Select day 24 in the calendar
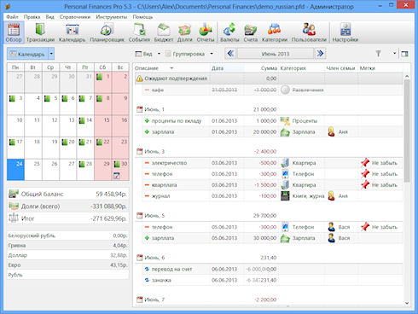The height and width of the screenshot is (314, 418). (16, 170)
